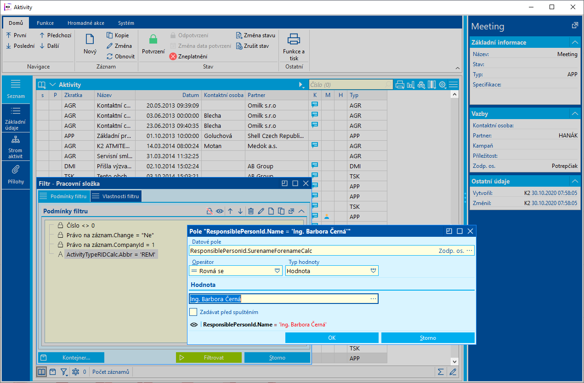The height and width of the screenshot is (383, 584).
Task: Click snowflake icon in status bar
Action: (x=76, y=372)
